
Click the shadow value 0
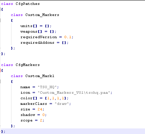pos(43,115)
